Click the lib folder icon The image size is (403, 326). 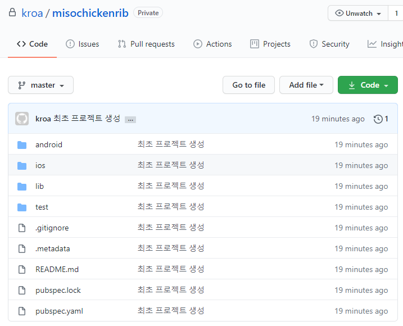point(22,187)
